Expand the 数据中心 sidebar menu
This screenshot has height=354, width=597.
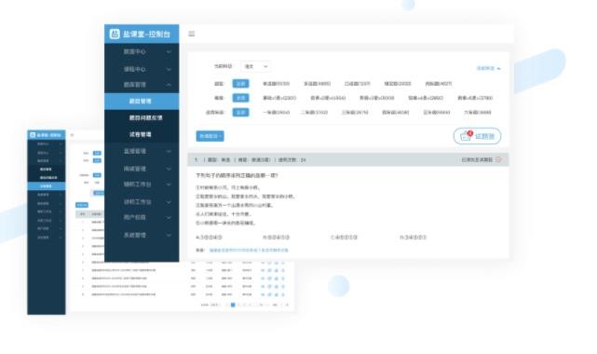142,52
